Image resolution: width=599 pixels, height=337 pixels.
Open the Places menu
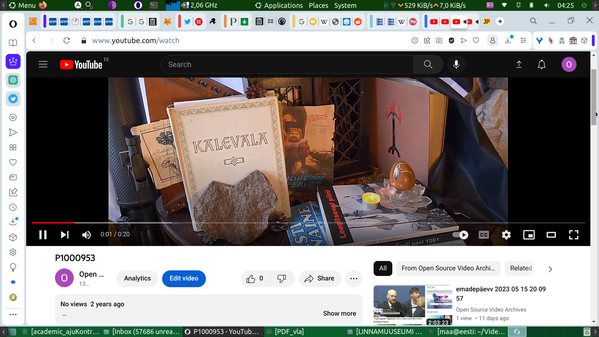tap(319, 5)
